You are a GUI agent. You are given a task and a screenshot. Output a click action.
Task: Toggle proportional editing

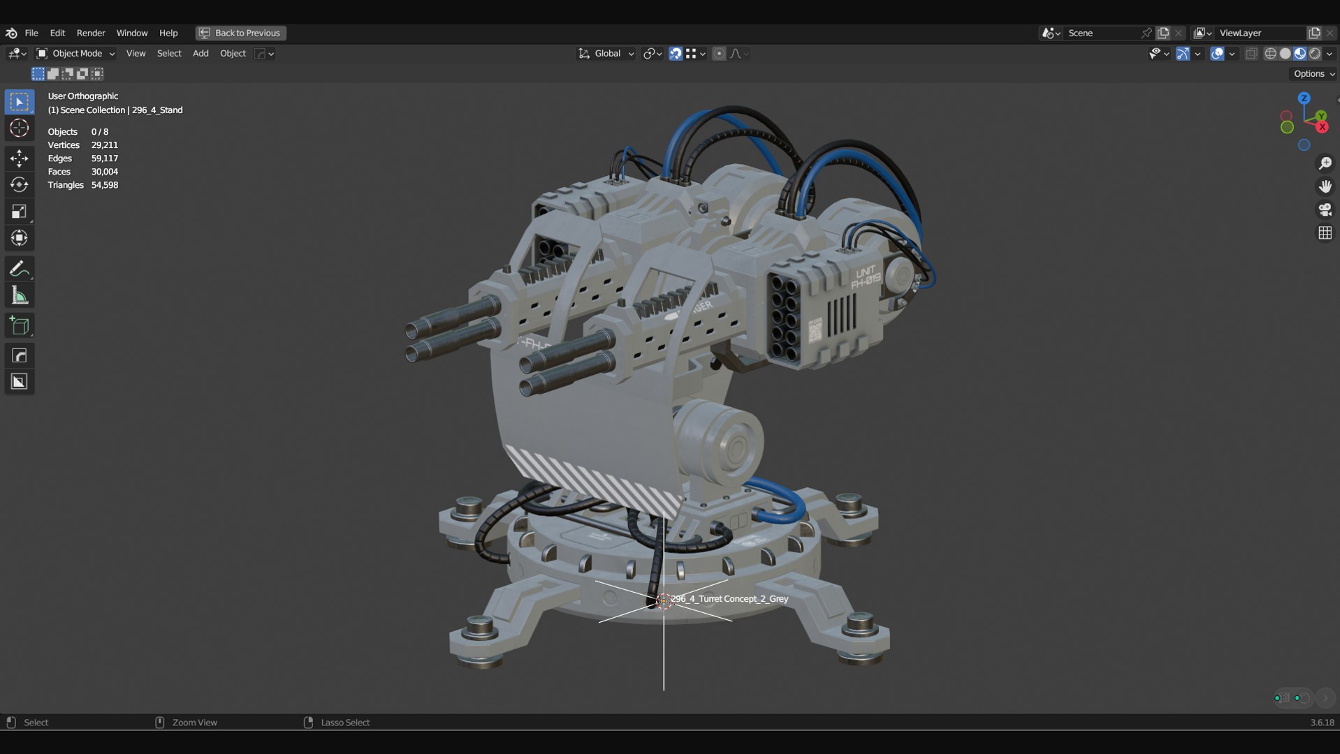(719, 54)
